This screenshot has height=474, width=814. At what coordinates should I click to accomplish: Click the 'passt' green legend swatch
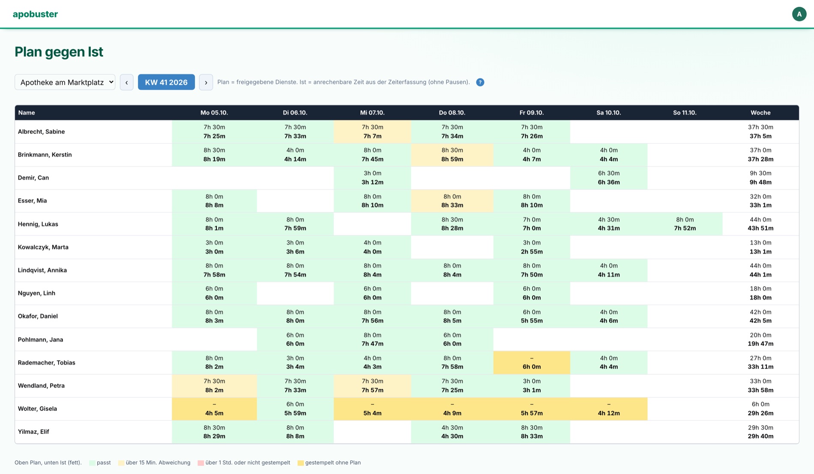point(92,463)
